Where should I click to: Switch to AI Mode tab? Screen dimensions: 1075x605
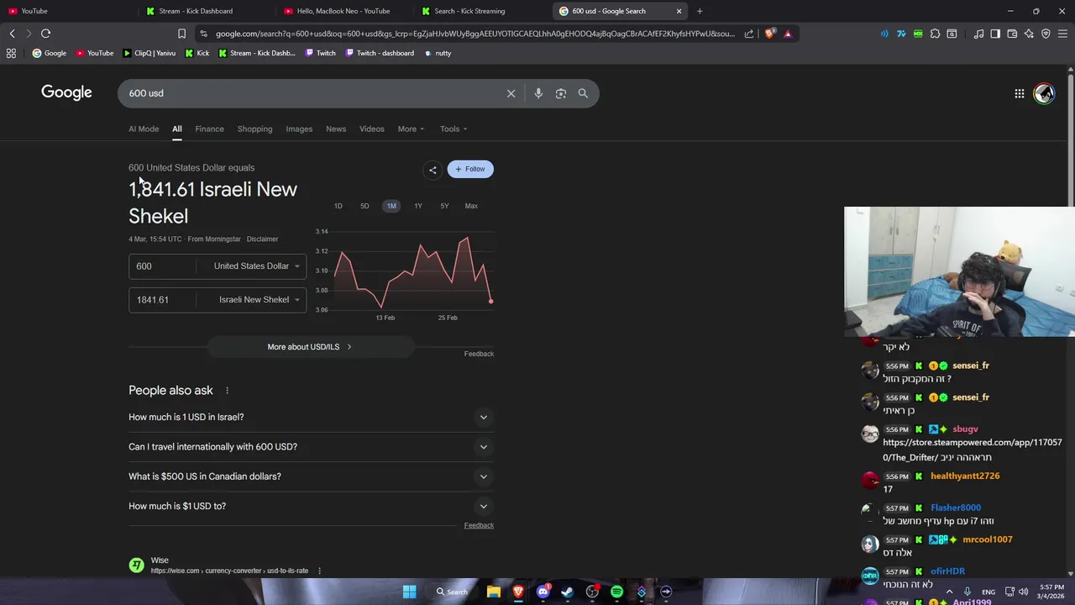[144, 129]
